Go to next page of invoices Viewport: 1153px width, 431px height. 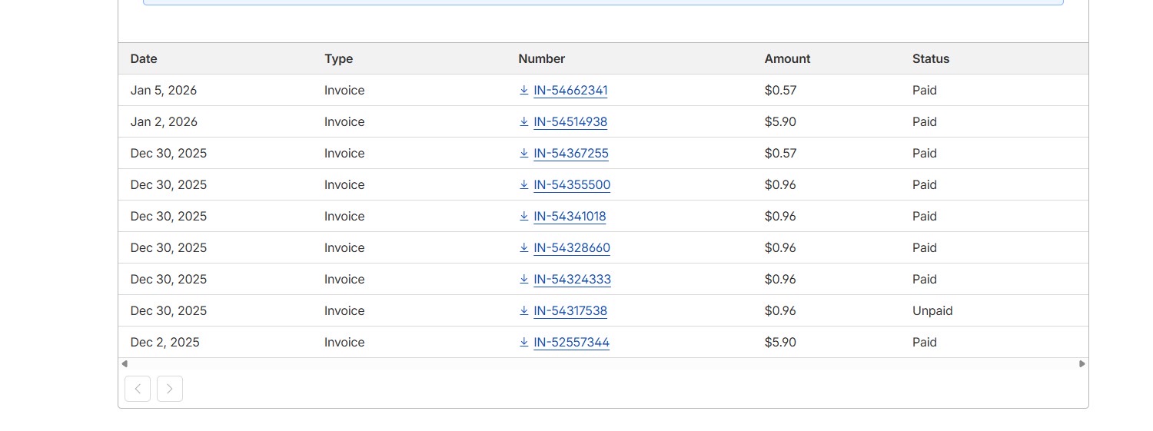170,389
